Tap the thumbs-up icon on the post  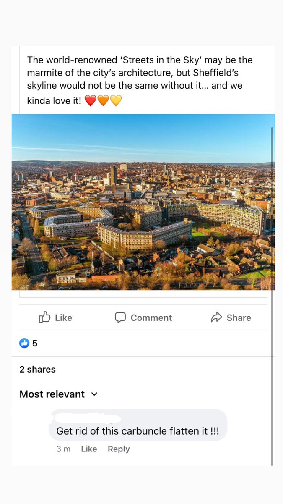point(44,317)
